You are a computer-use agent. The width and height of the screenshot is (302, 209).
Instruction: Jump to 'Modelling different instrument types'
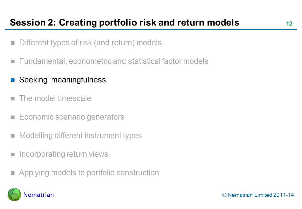tap(80, 136)
